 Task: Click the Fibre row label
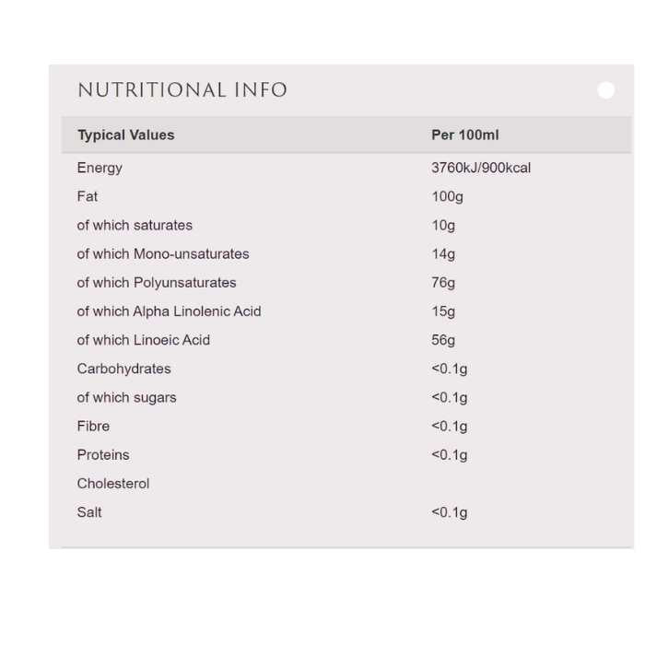tap(93, 426)
